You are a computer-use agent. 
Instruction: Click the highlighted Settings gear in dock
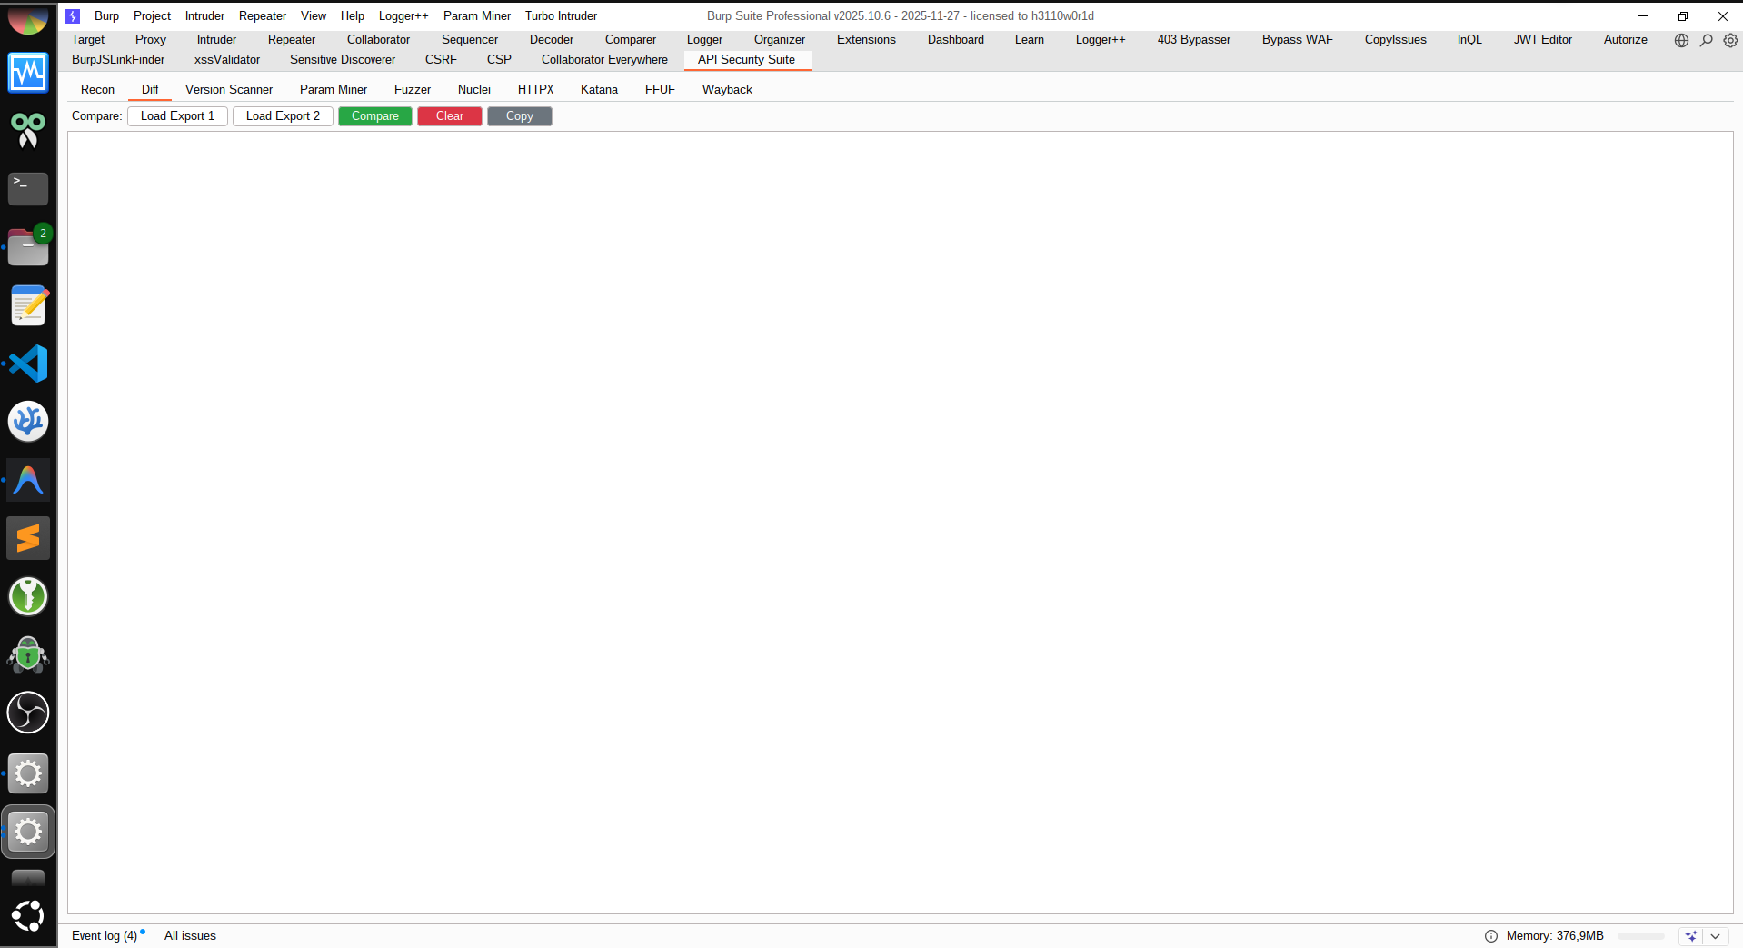click(x=28, y=832)
